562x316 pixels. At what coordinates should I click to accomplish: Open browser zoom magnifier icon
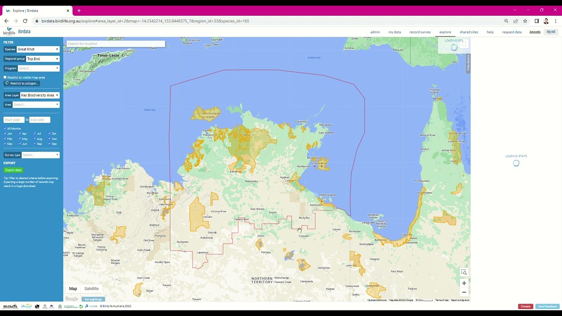(506, 21)
